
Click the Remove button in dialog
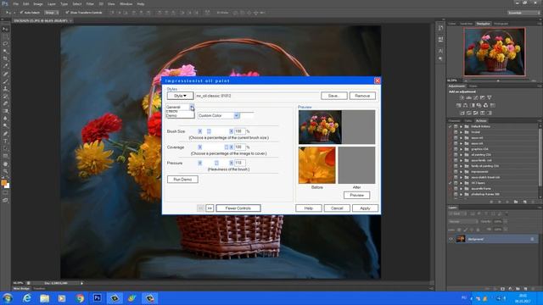point(362,96)
